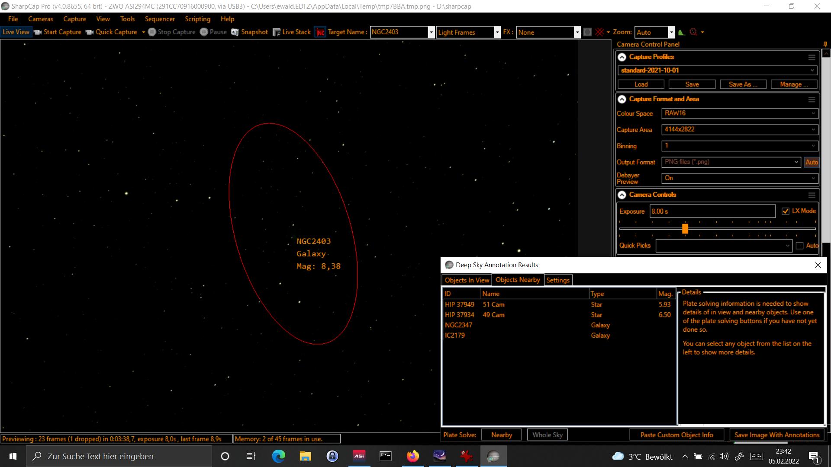The image size is (831, 467).
Task: Click the Cortana circle icon
Action: [225, 456]
